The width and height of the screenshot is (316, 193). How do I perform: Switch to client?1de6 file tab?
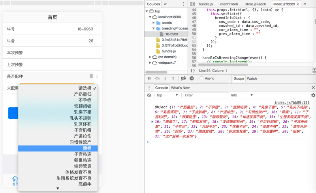(229, 4)
